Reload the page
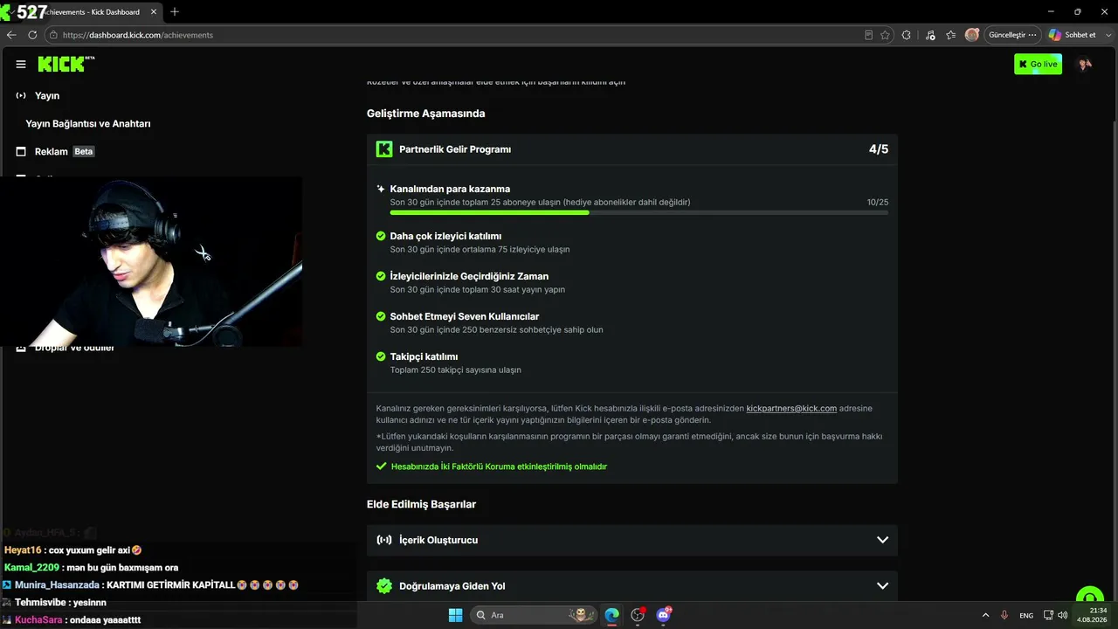The height and width of the screenshot is (629, 1118). click(32, 35)
